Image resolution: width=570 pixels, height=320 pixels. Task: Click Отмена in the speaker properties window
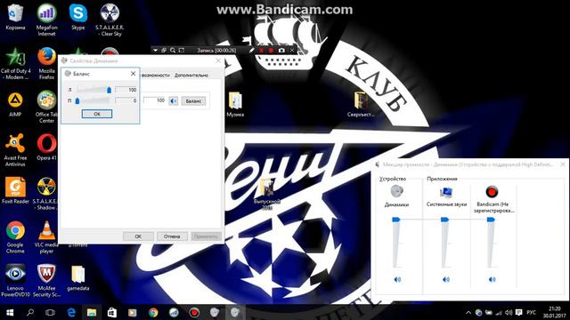point(172,236)
